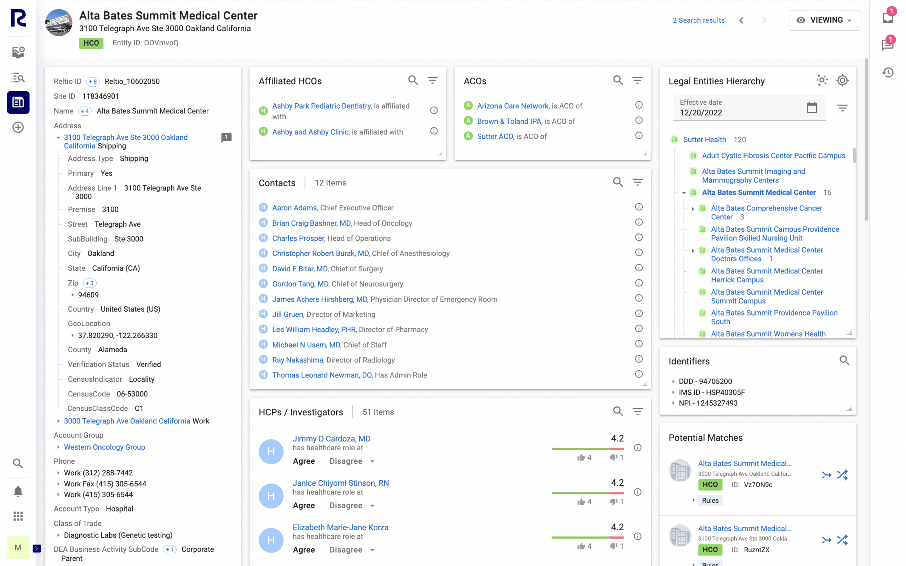Viewport: 906px width, 566px height.
Task: Click the comment badge next to shipping address
Action: (x=226, y=137)
